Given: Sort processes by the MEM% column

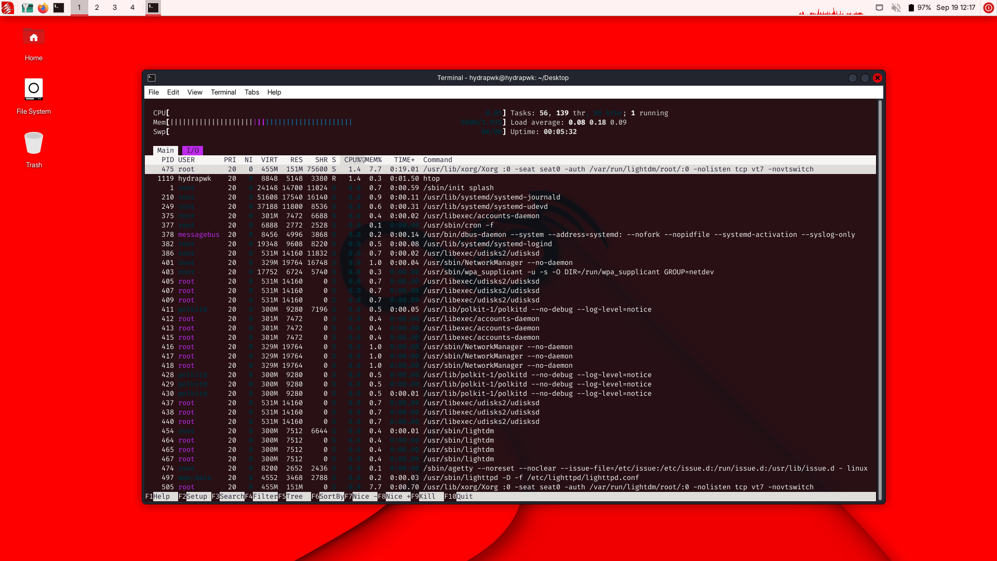Looking at the screenshot, I should coord(373,160).
